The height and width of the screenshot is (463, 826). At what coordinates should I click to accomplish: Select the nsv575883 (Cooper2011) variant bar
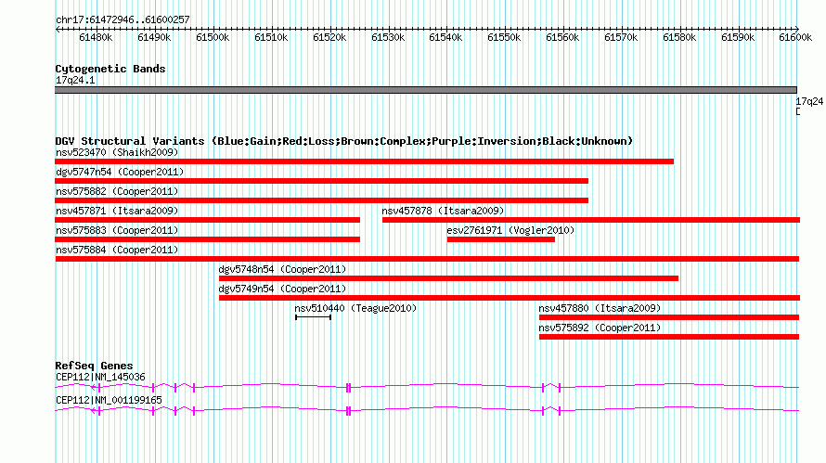208,239
